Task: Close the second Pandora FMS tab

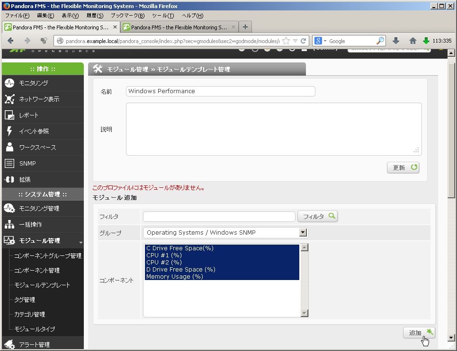Action: [233, 27]
